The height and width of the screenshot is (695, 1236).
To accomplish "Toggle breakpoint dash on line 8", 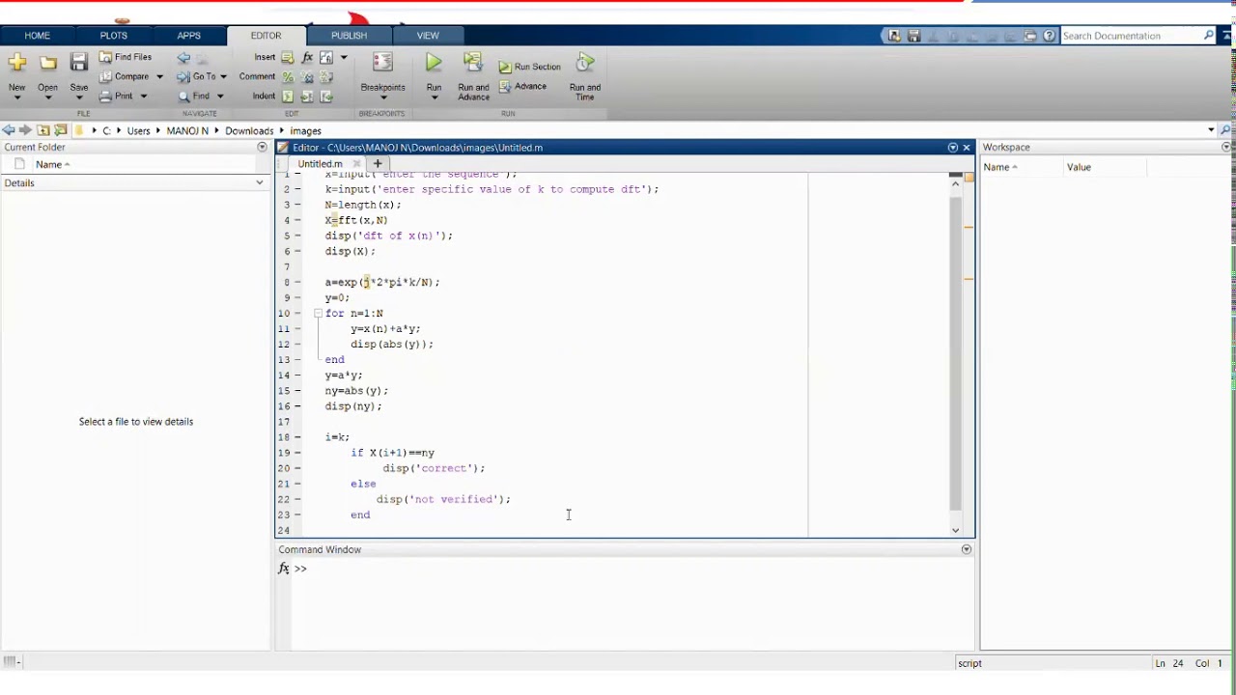I will (297, 282).
